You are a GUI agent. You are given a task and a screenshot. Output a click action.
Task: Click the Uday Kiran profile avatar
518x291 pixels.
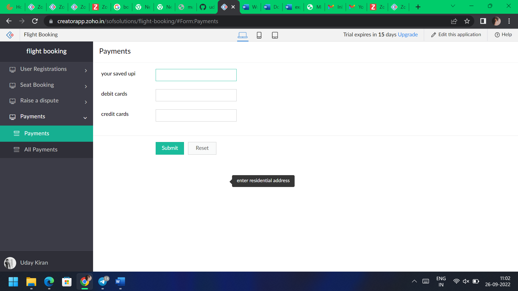[x=10, y=263]
